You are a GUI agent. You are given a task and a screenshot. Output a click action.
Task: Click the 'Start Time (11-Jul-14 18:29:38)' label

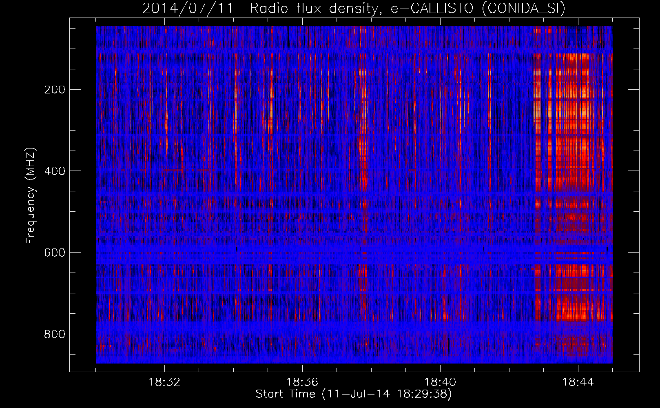(354, 394)
